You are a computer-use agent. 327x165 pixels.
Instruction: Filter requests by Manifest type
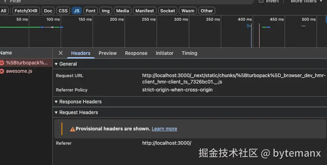coord(145,11)
